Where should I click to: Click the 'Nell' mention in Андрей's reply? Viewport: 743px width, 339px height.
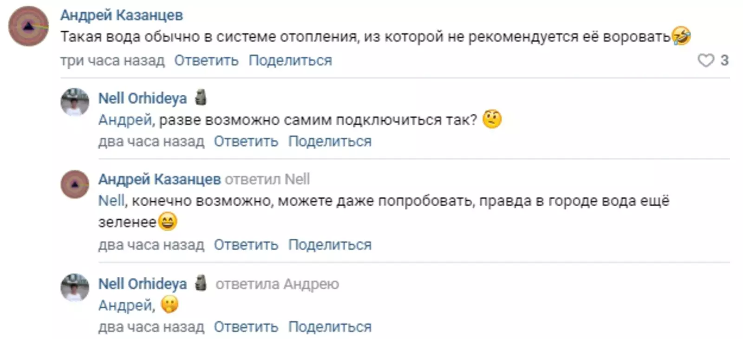click(x=111, y=201)
